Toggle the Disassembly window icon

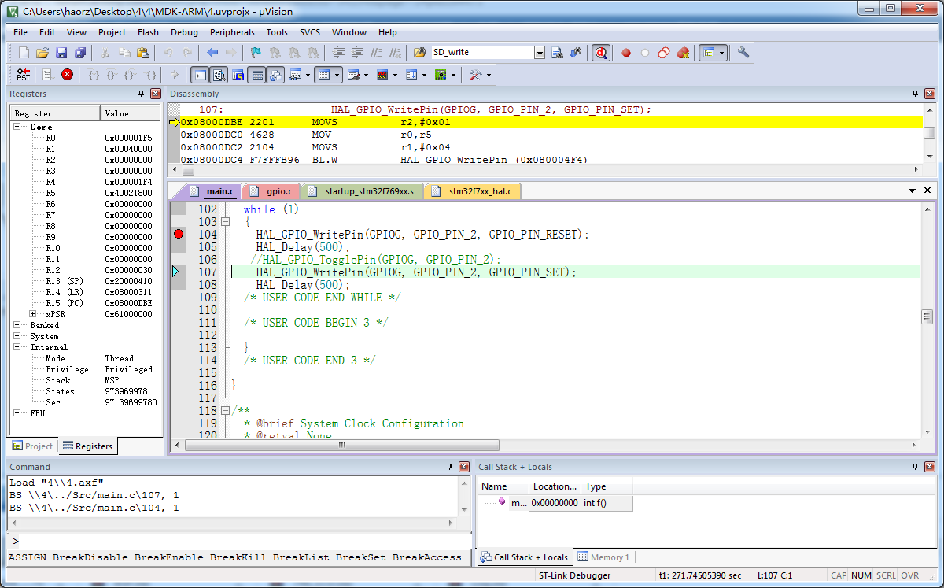pyautogui.click(x=219, y=75)
